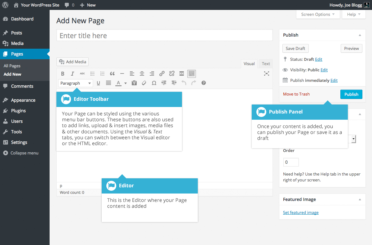
Task: Undo the last edit
Action: pos(184,83)
